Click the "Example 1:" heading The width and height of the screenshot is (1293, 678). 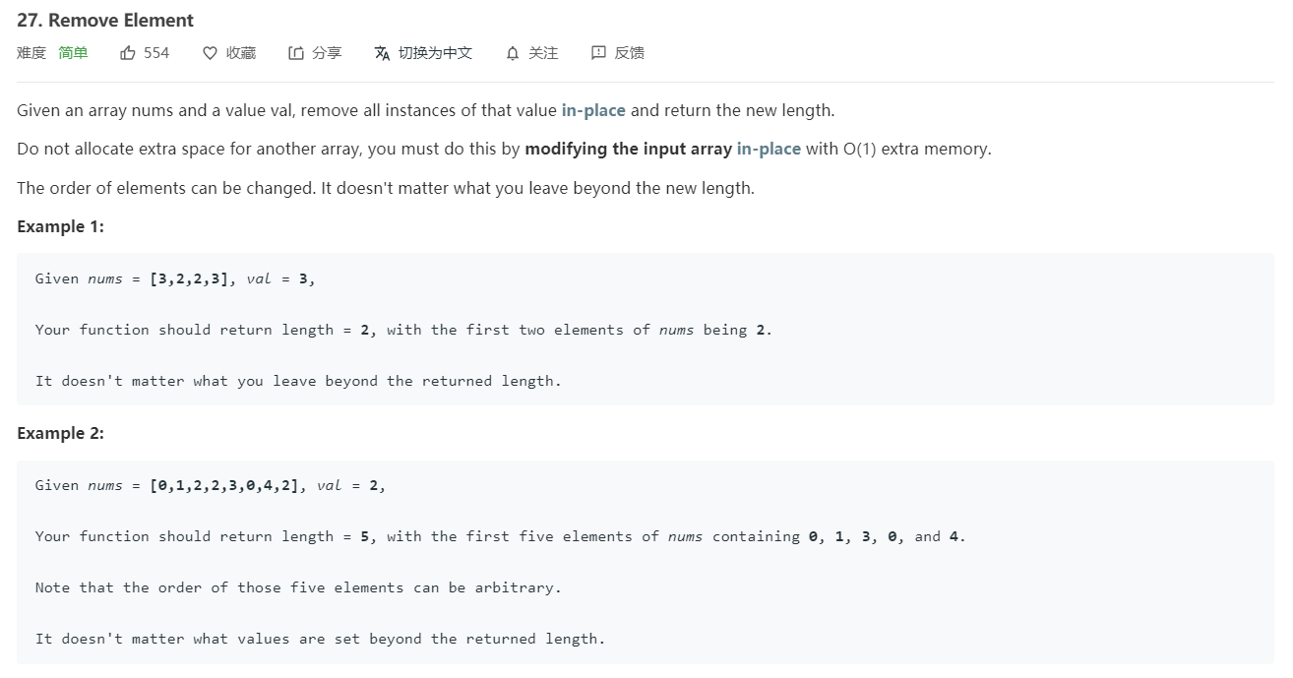pos(60,226)
